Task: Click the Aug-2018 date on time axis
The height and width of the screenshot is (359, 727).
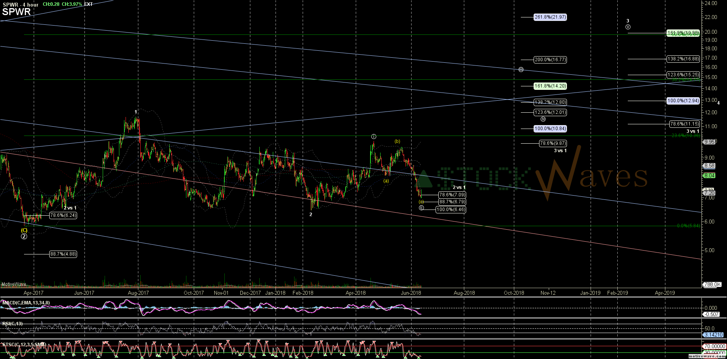Action: point(464,293)
